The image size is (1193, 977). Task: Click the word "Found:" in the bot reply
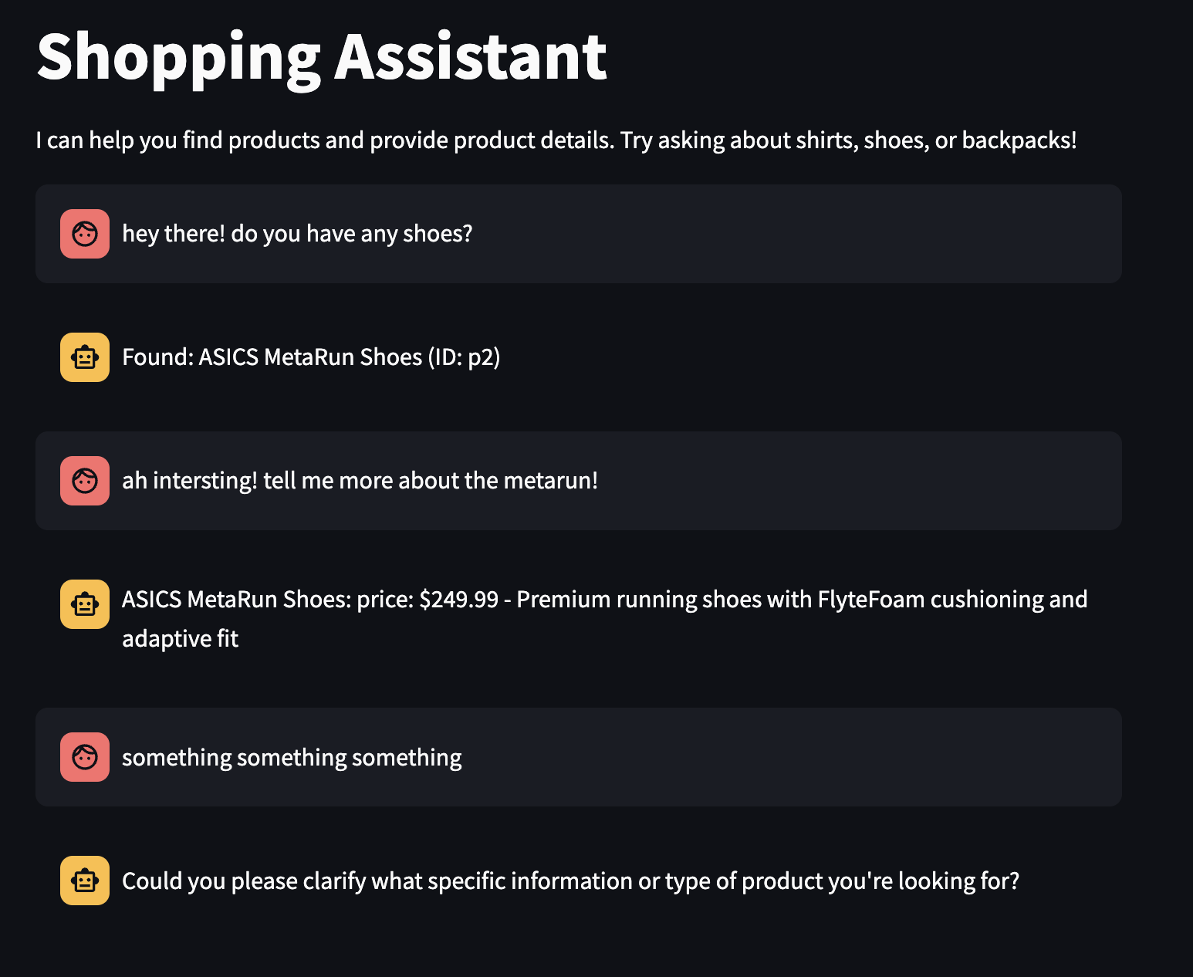pyautogui.click(x=158, y=357)
